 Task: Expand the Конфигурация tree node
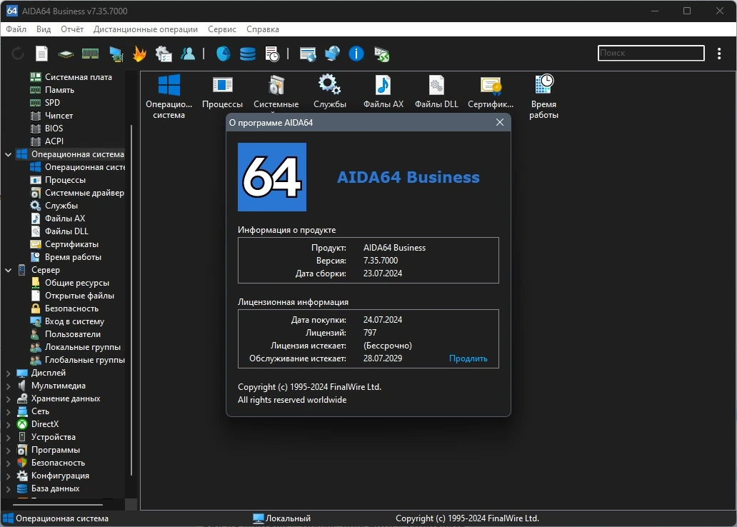pyautogui.click(x=8, y=476)
